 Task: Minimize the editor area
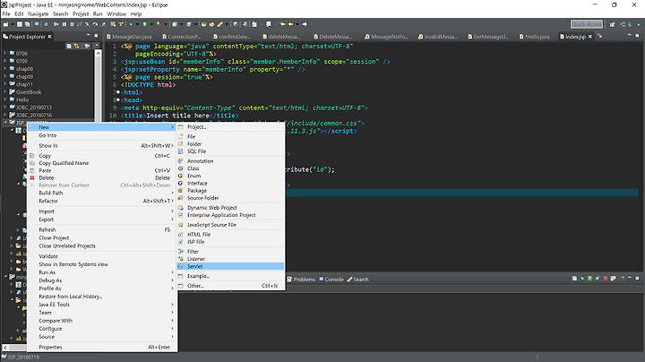[x=630, y=36]
